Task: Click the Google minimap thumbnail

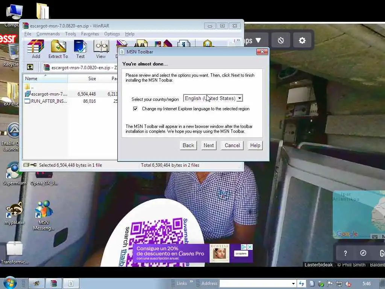Action: 359,214
